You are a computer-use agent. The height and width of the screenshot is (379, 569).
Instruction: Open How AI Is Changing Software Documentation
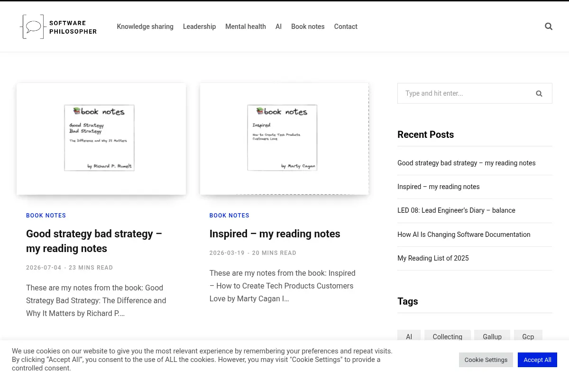pos(464,235)
